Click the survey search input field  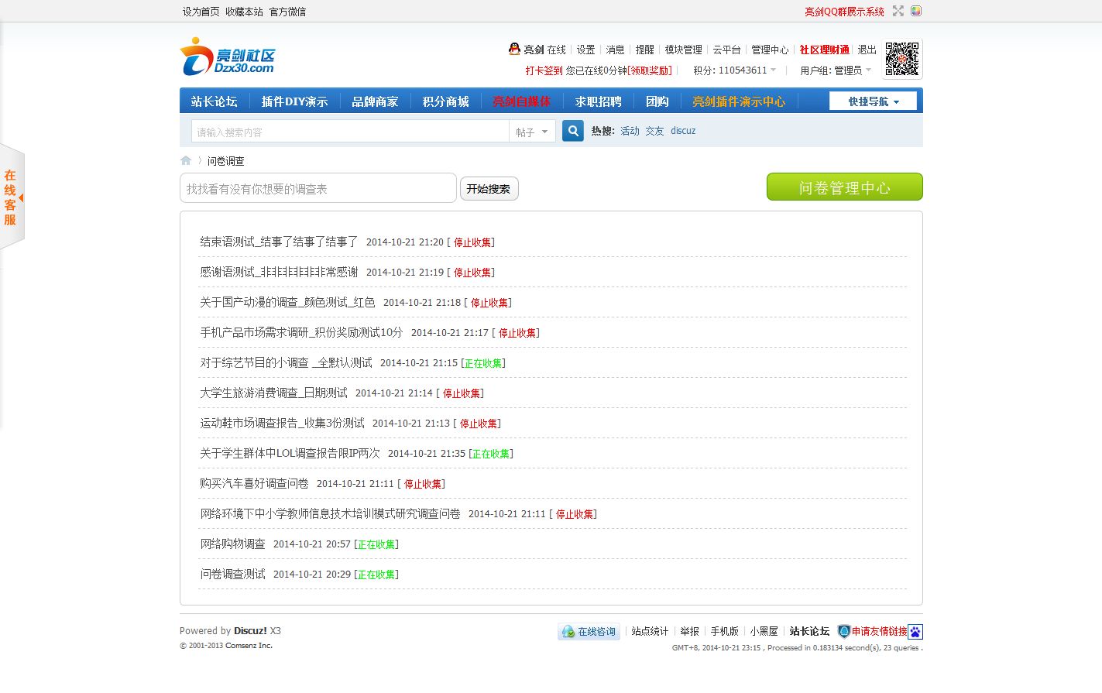pyautogui.click(x=318, y=189)
